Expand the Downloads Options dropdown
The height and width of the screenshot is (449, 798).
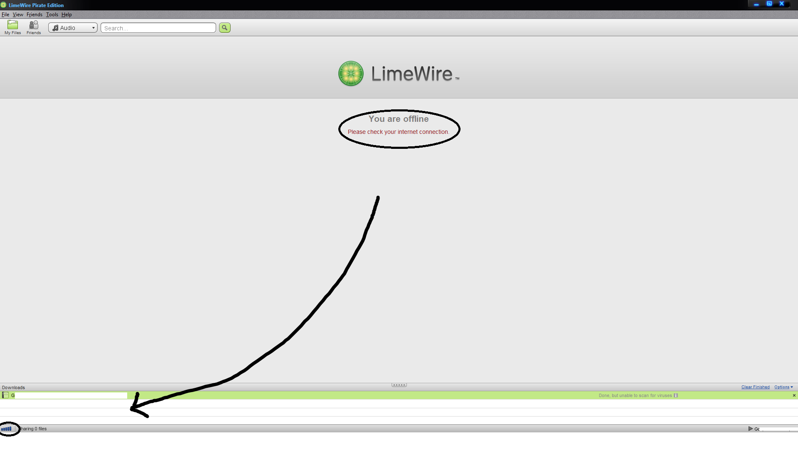coord(784,387)
